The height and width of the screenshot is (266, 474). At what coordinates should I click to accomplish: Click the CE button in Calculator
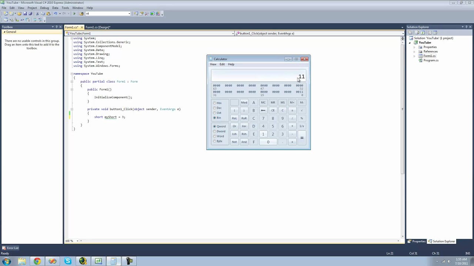coord(273,110)
